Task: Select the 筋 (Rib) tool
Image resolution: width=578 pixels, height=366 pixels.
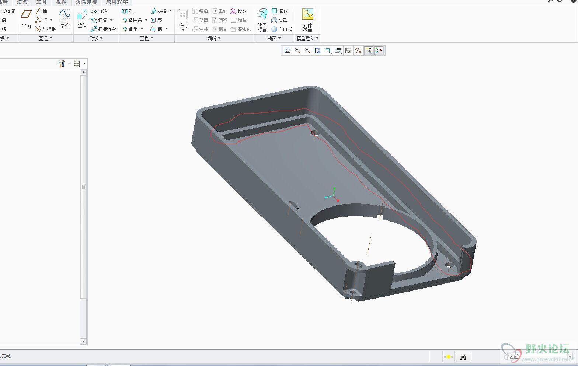Action: [x=156, y=29]
